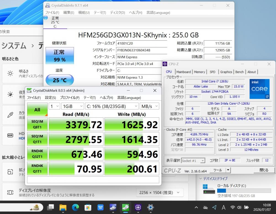
Task: Open the Bench tab in CPU-Z
Action: pyautogui.click(x=239, y=72)
